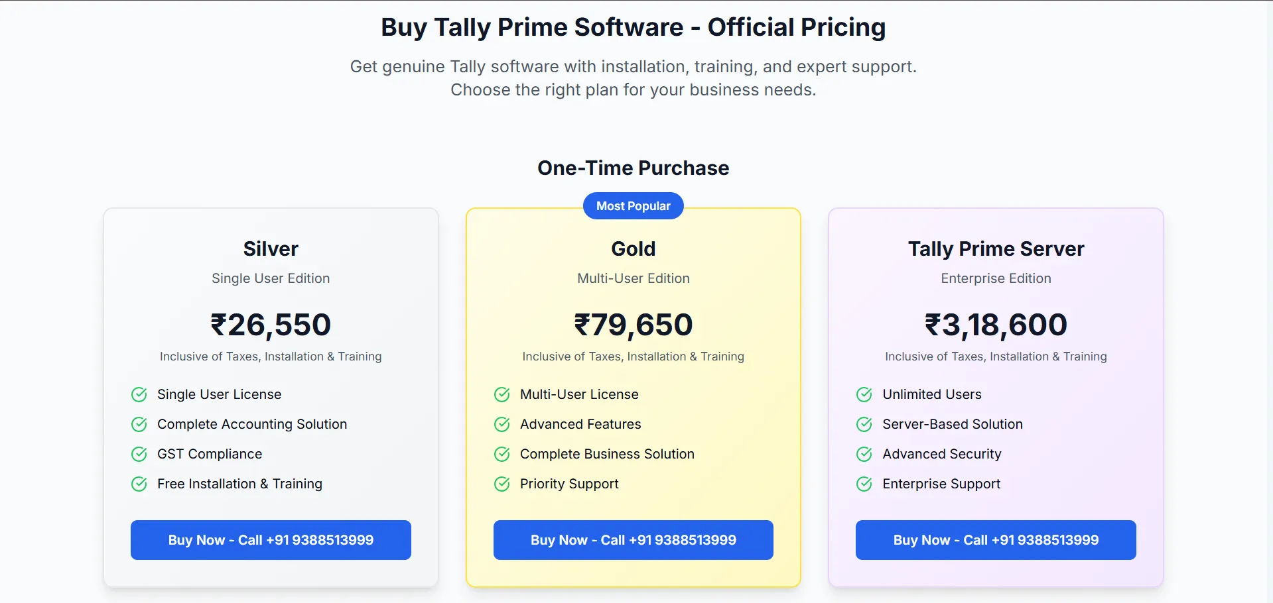1273x603 pixels.
Task: Click the checkmark icon beside Single User License
Action: click(x=139, y=394)
